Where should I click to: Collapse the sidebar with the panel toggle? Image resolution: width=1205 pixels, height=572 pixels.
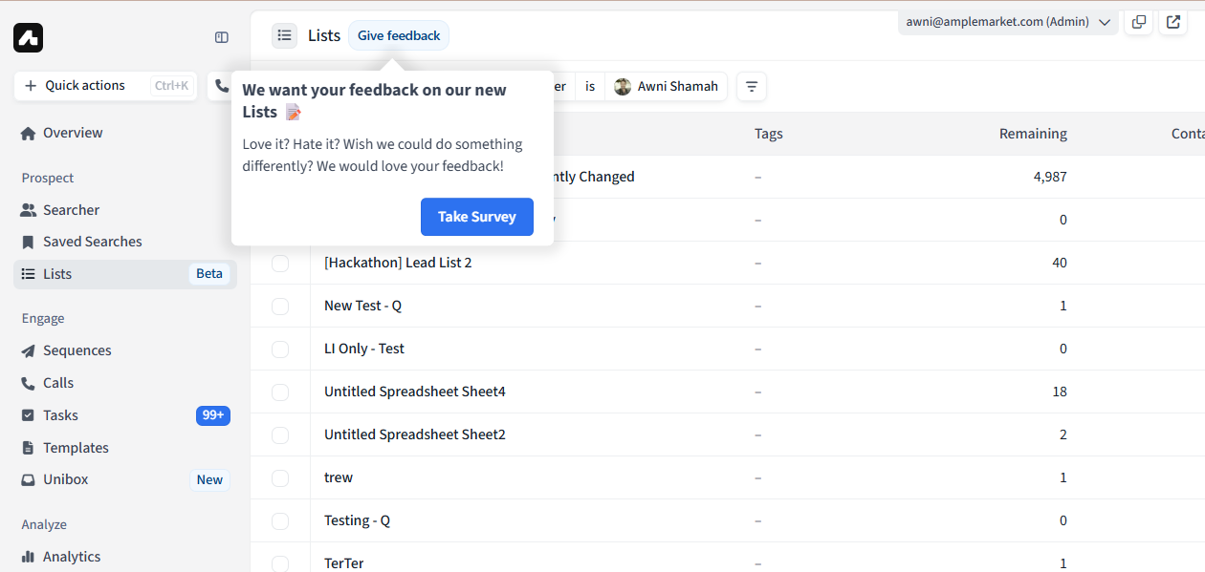[x=221, y=37]
